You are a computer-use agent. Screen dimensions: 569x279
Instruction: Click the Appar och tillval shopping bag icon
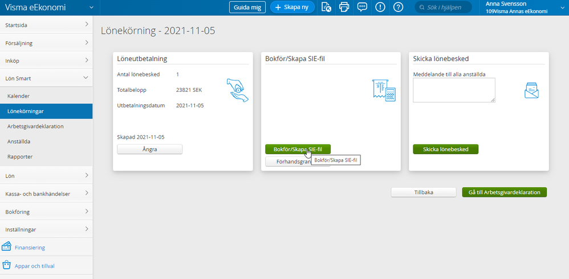click(6, 265)
